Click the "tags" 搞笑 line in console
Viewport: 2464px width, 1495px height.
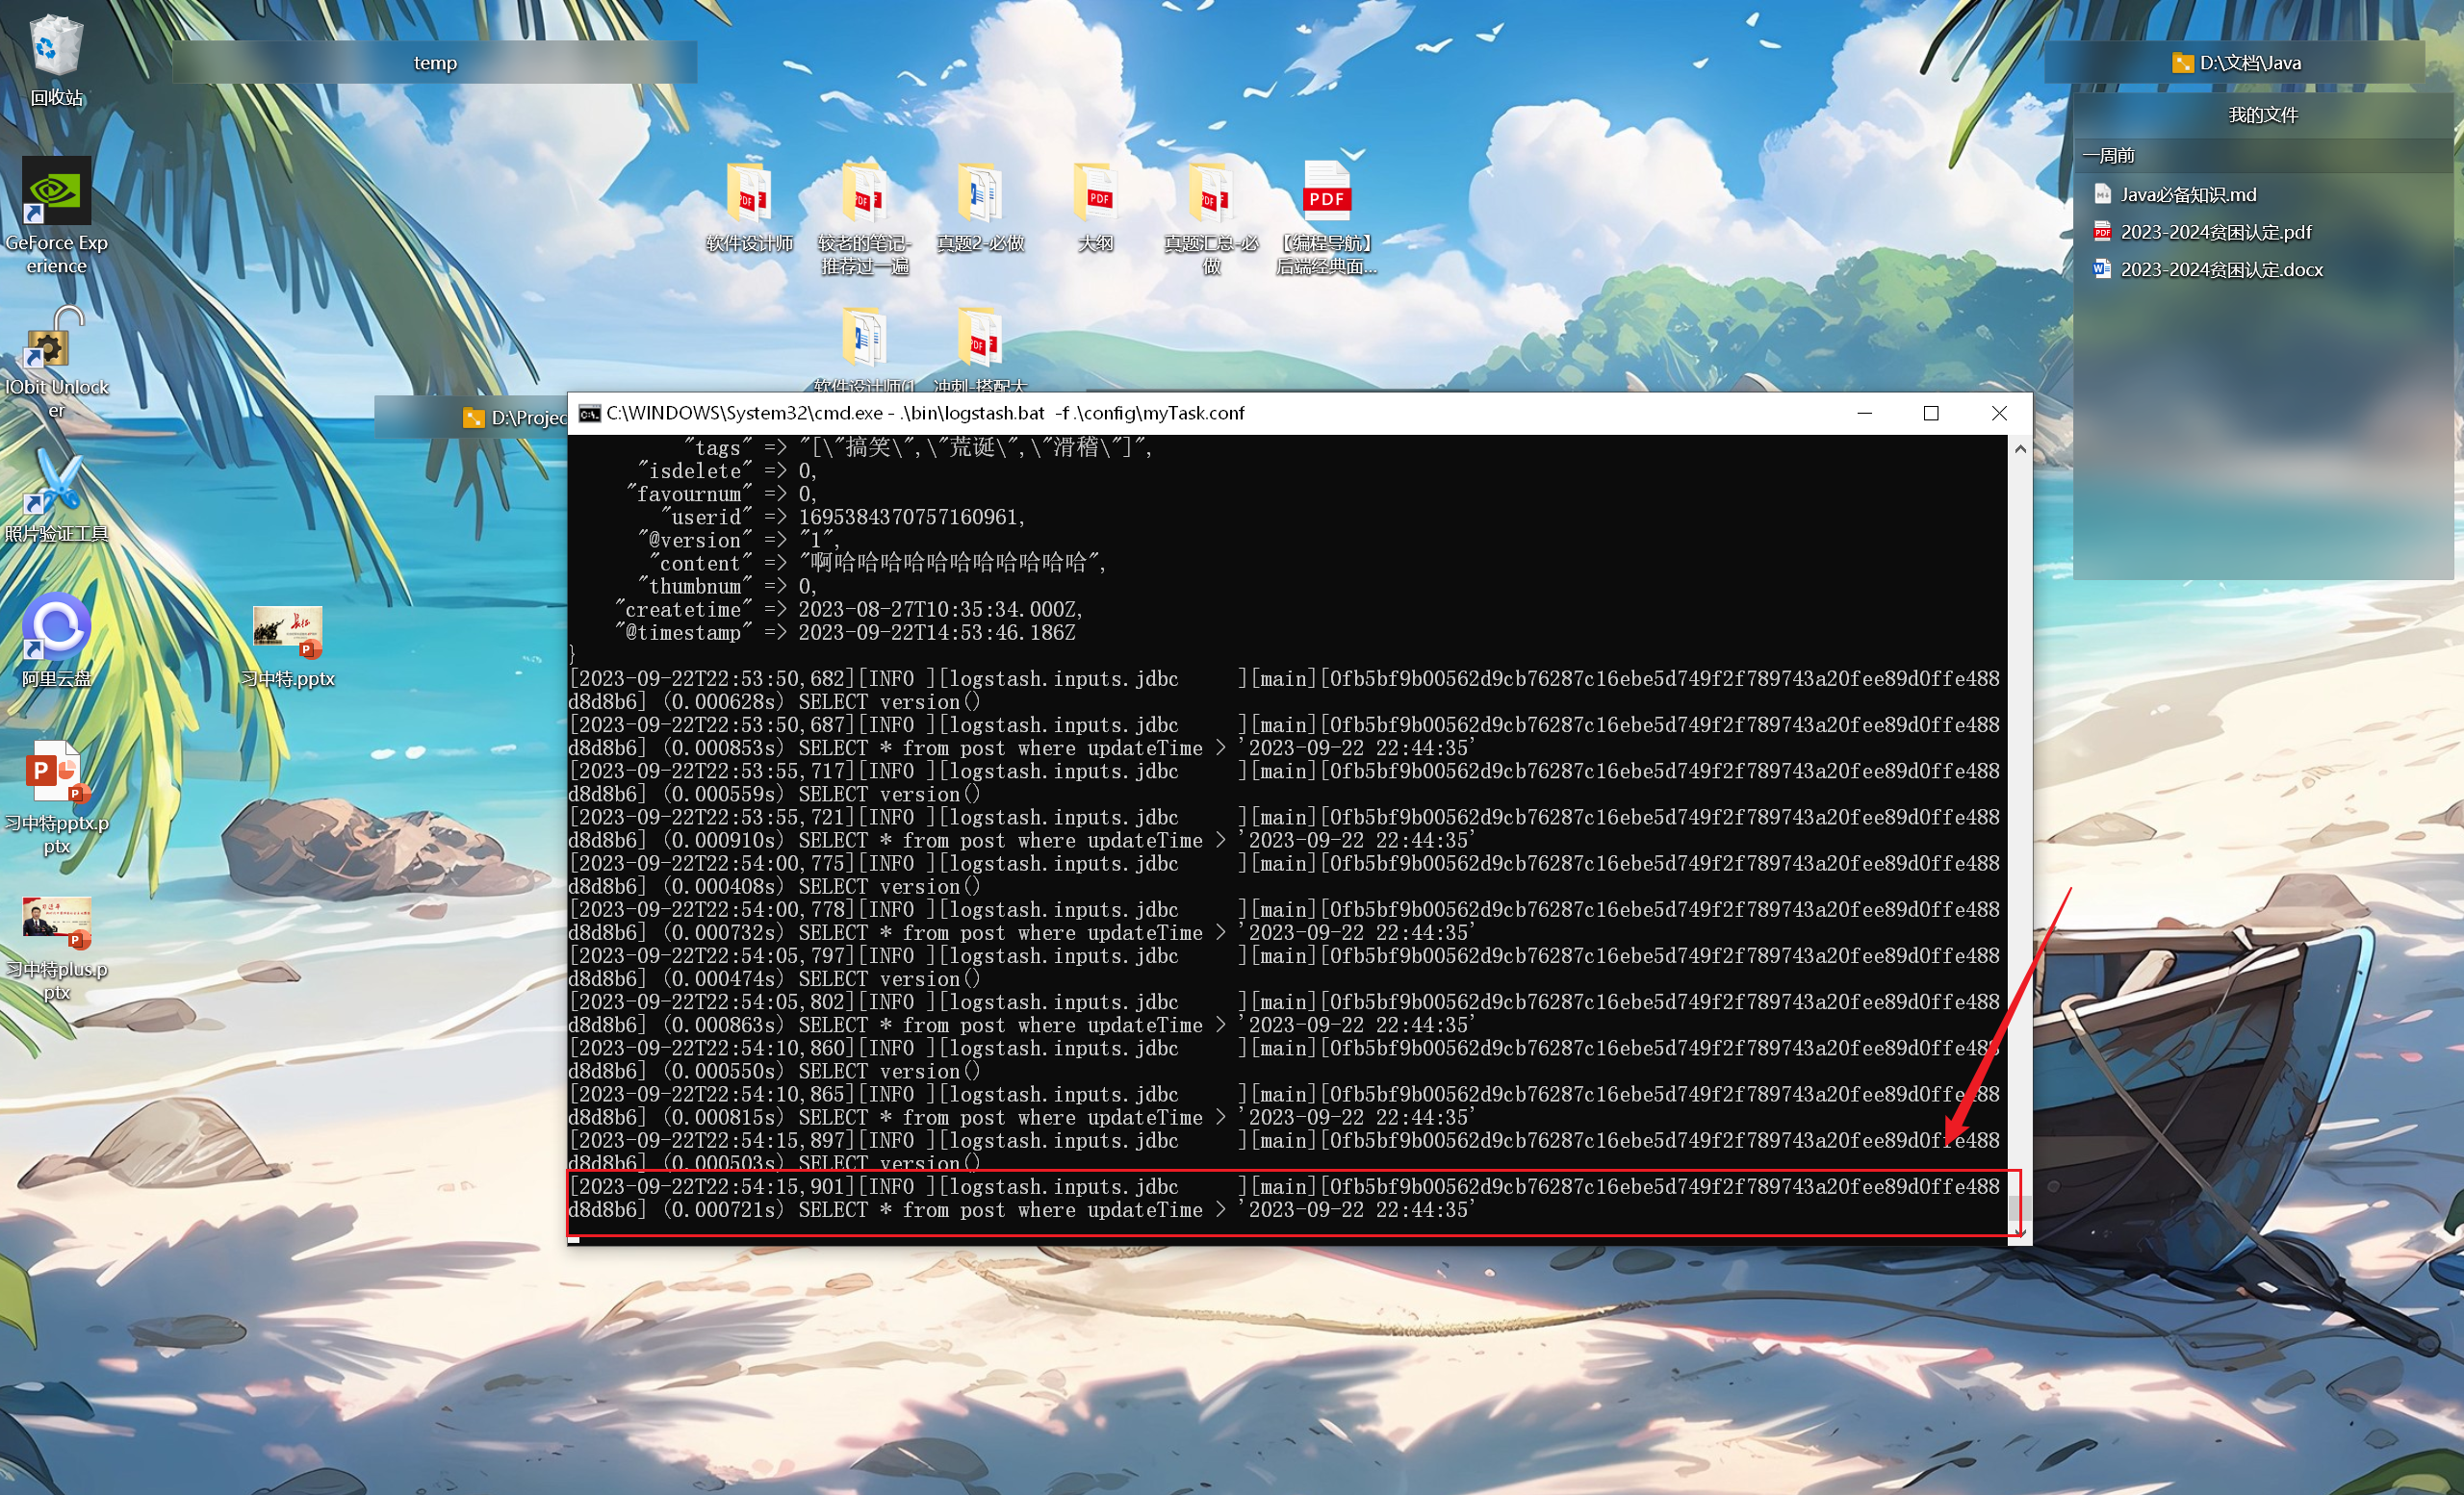pyautogui.click(x=918, y=446)
